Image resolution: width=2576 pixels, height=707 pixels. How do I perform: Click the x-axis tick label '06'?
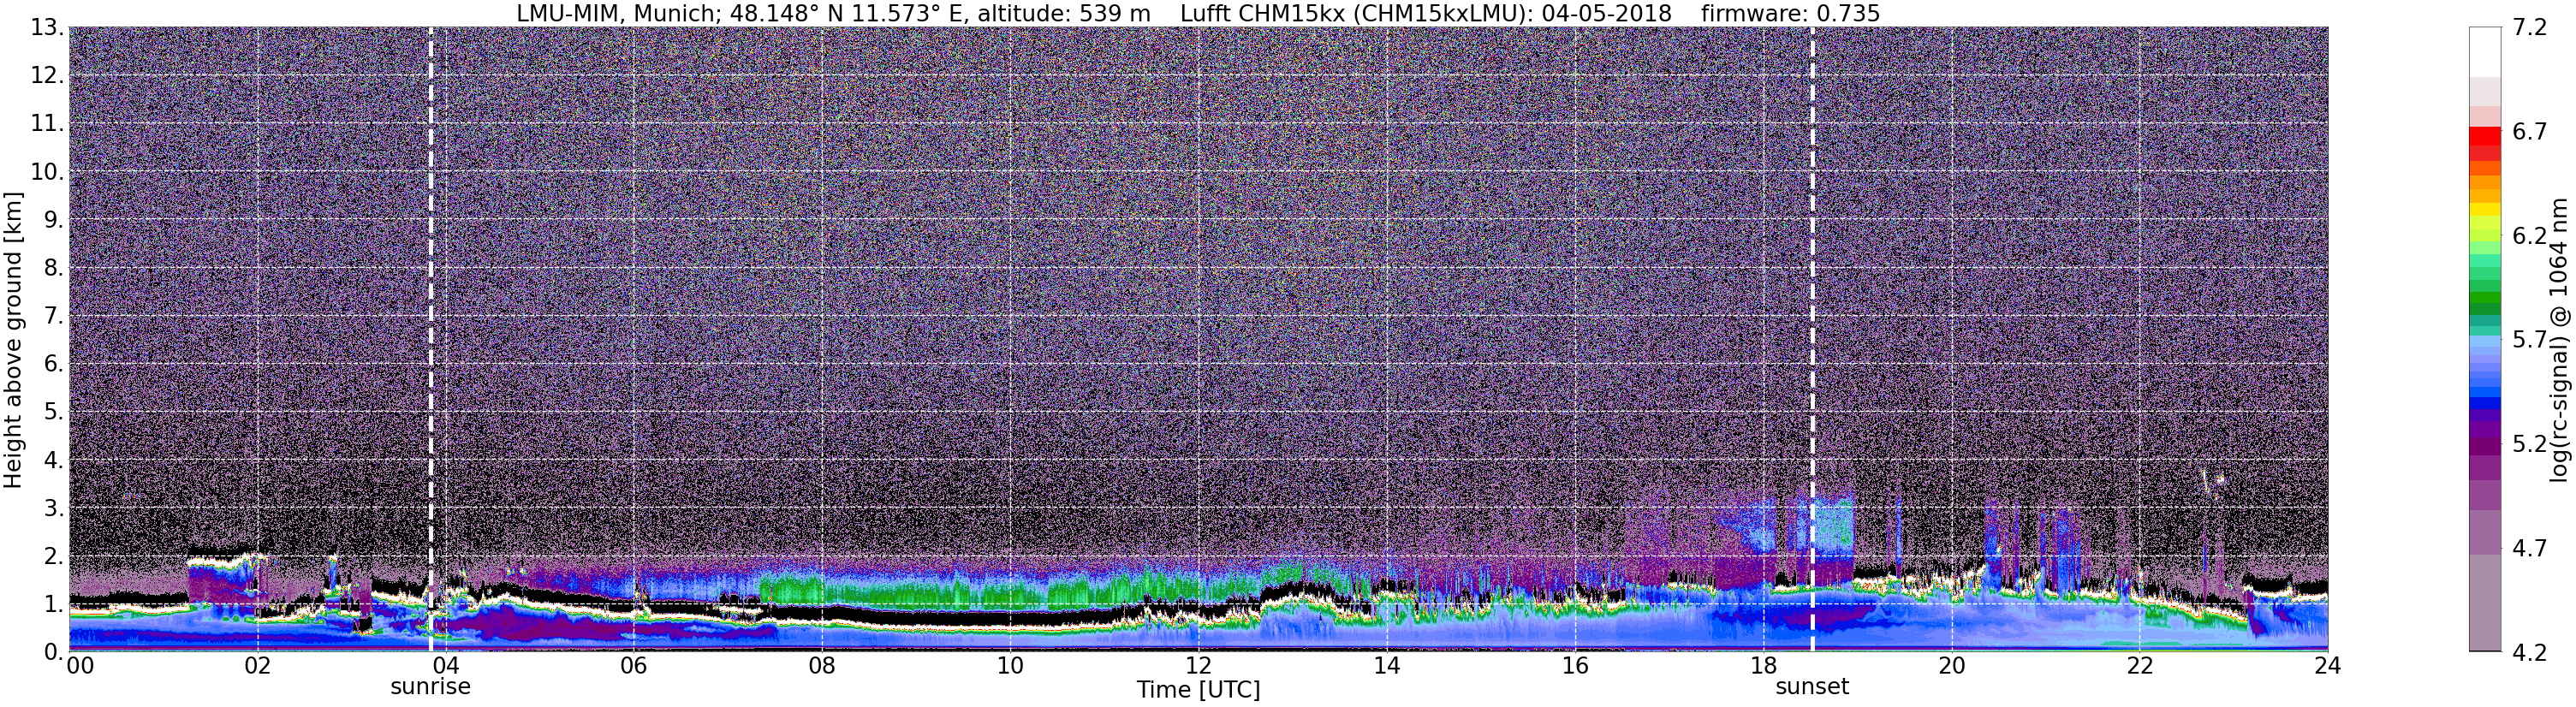tap(634, 666)
